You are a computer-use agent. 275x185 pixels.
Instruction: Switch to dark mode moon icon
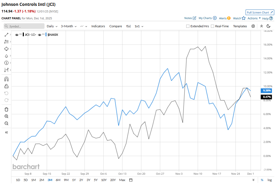(x=268, y=26)
